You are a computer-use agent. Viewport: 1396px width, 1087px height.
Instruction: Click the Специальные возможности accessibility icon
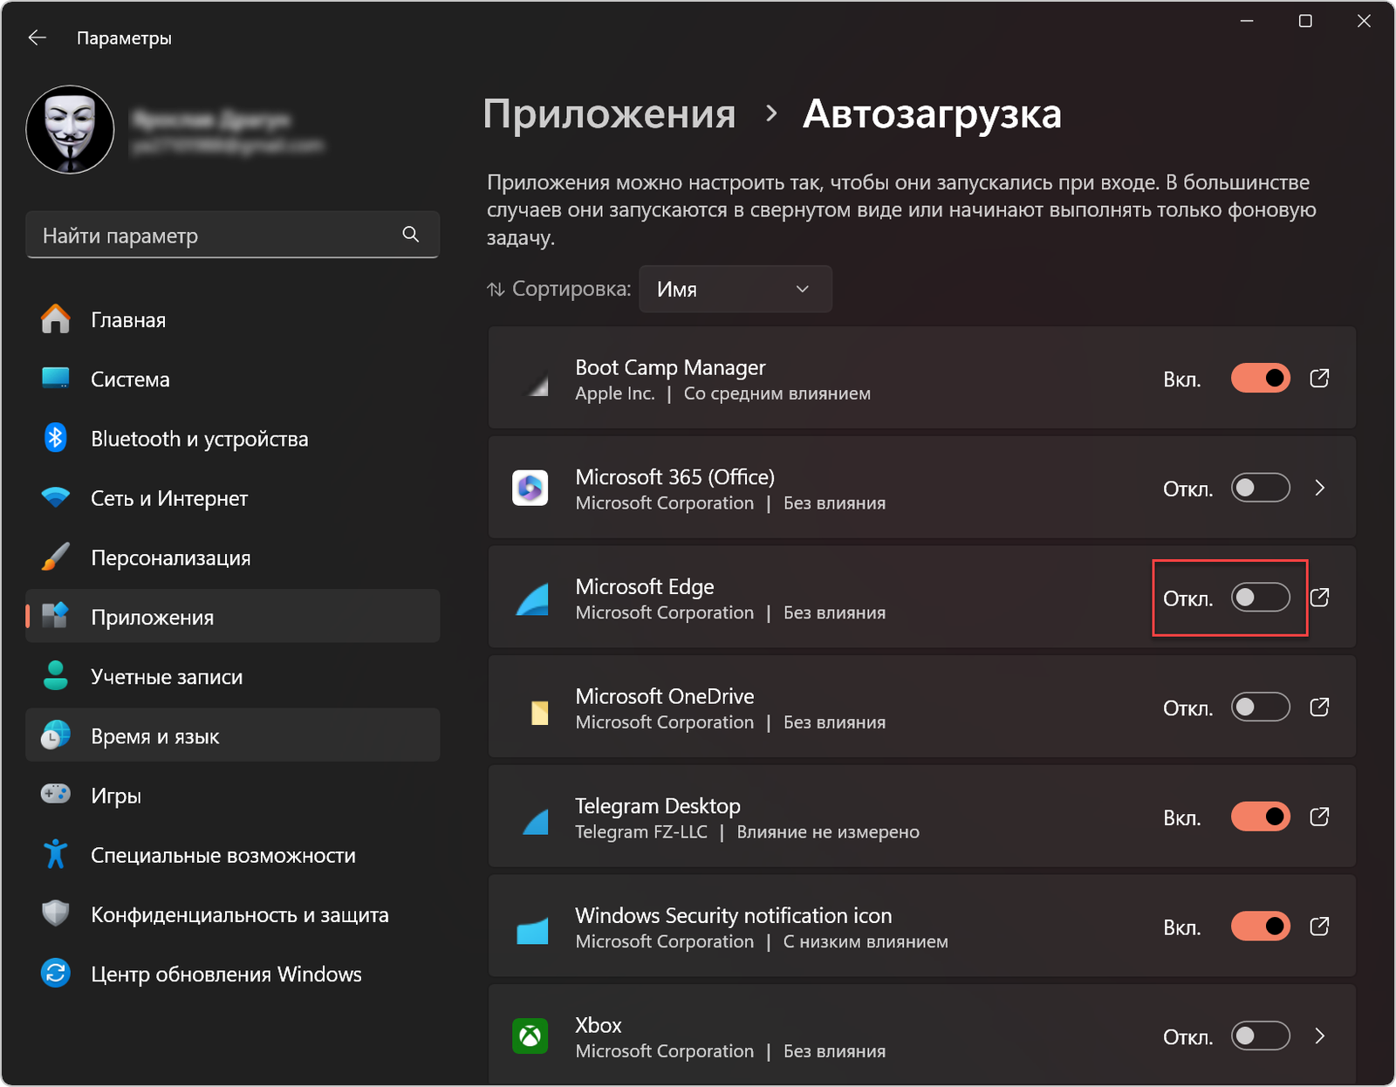[x=56, y=854]
